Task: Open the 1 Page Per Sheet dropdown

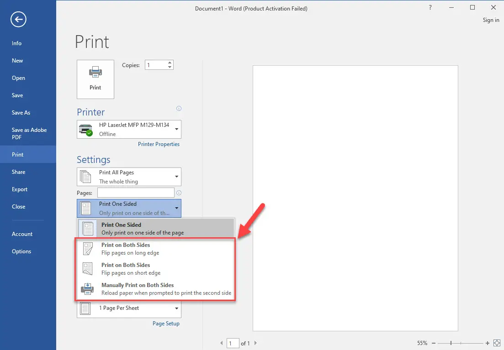Action: [129, 308]
